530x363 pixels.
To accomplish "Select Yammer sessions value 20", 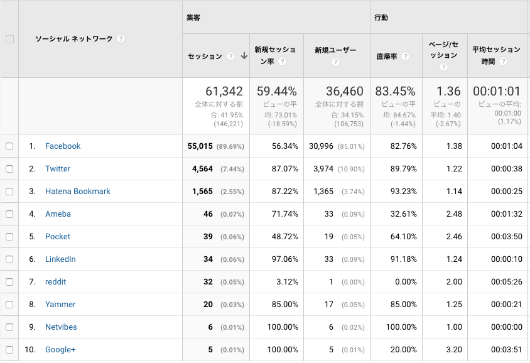I will 208,305.
